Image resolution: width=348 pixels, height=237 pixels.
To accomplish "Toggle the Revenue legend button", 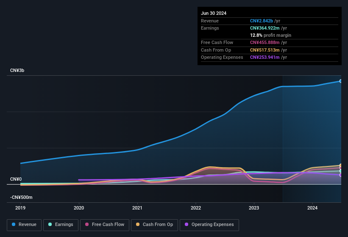I will click(x=24, y=225).
